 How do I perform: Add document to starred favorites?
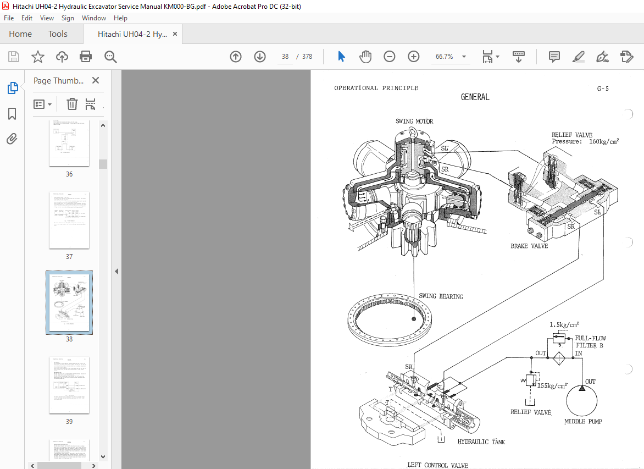tap(38, 57)
